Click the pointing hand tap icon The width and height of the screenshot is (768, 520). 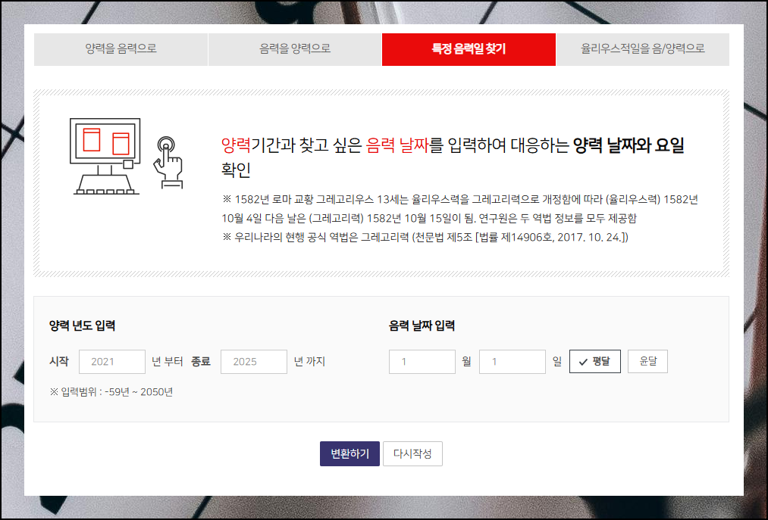(x=168, y=163)
